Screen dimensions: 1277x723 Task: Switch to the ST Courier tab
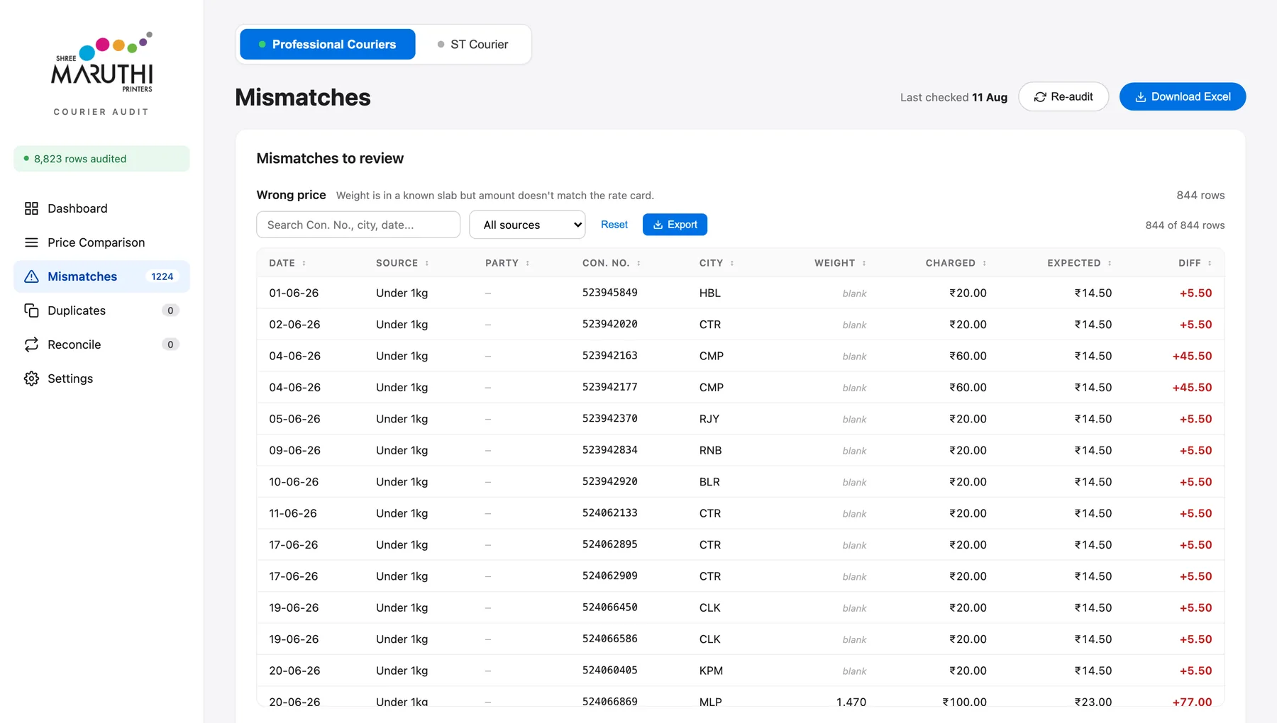click(473, 44)
